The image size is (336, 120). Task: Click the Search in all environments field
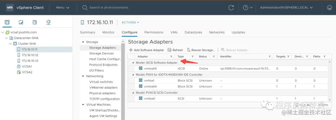tap(109, 7)
